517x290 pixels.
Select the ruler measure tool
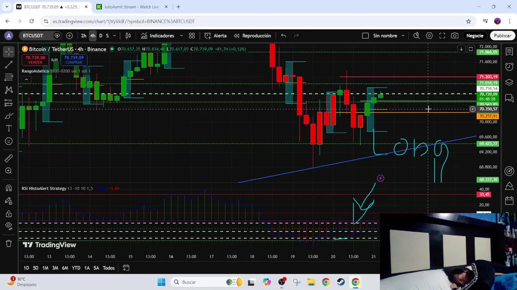(9, 158)
